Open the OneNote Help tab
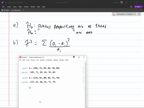This screenshot has height=108, width=144. pyautogui.click(x=43, y=7)
